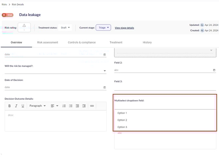The width and height of the screenshot is (219, 158).
Task: Open the Current stage Triage dropdown
Action: pyautogui.click(x=104, y=28)
